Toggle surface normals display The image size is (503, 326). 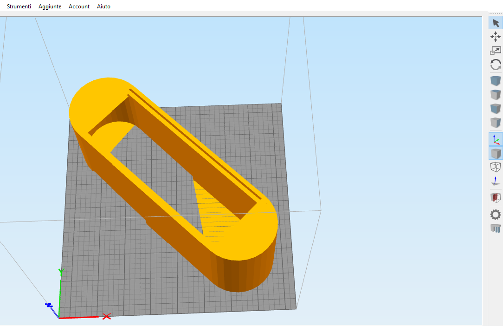click(x=496, y=181)
